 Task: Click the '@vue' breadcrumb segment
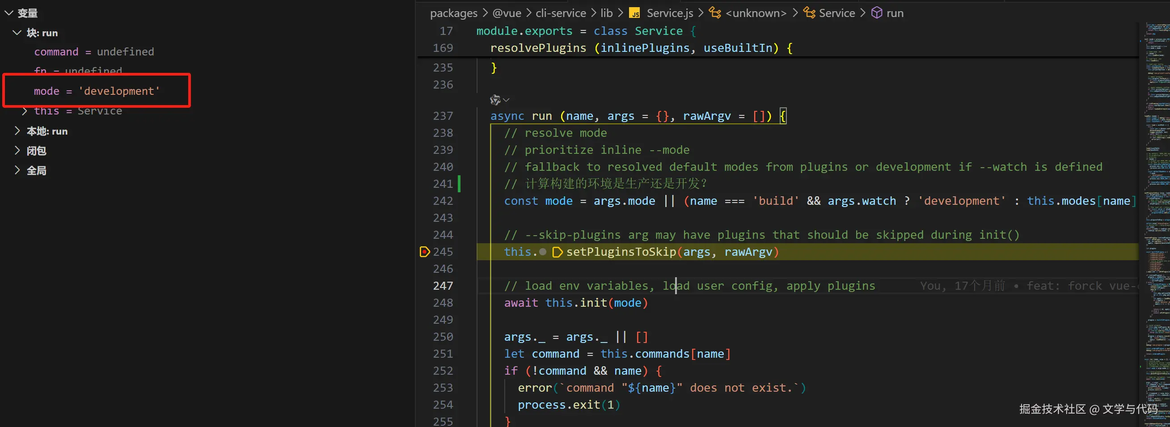[507, 13]
